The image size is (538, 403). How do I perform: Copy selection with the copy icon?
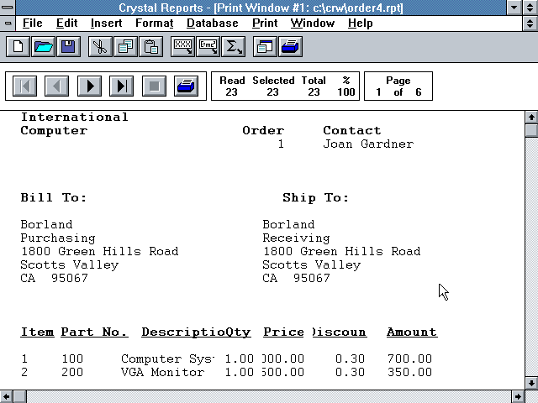(x=125, y=47)
